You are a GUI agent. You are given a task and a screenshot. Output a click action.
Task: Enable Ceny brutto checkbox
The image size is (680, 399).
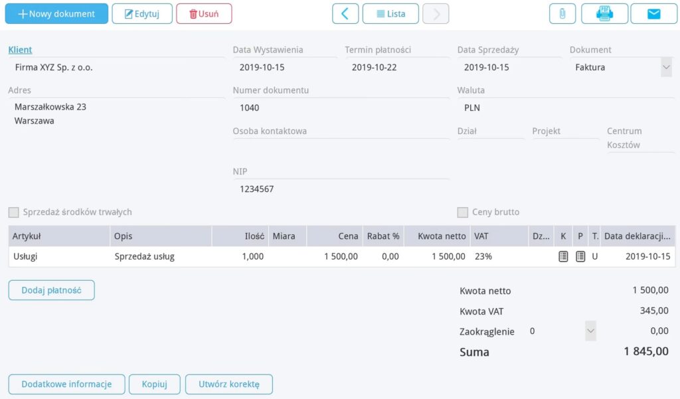[x=463, y=212]
